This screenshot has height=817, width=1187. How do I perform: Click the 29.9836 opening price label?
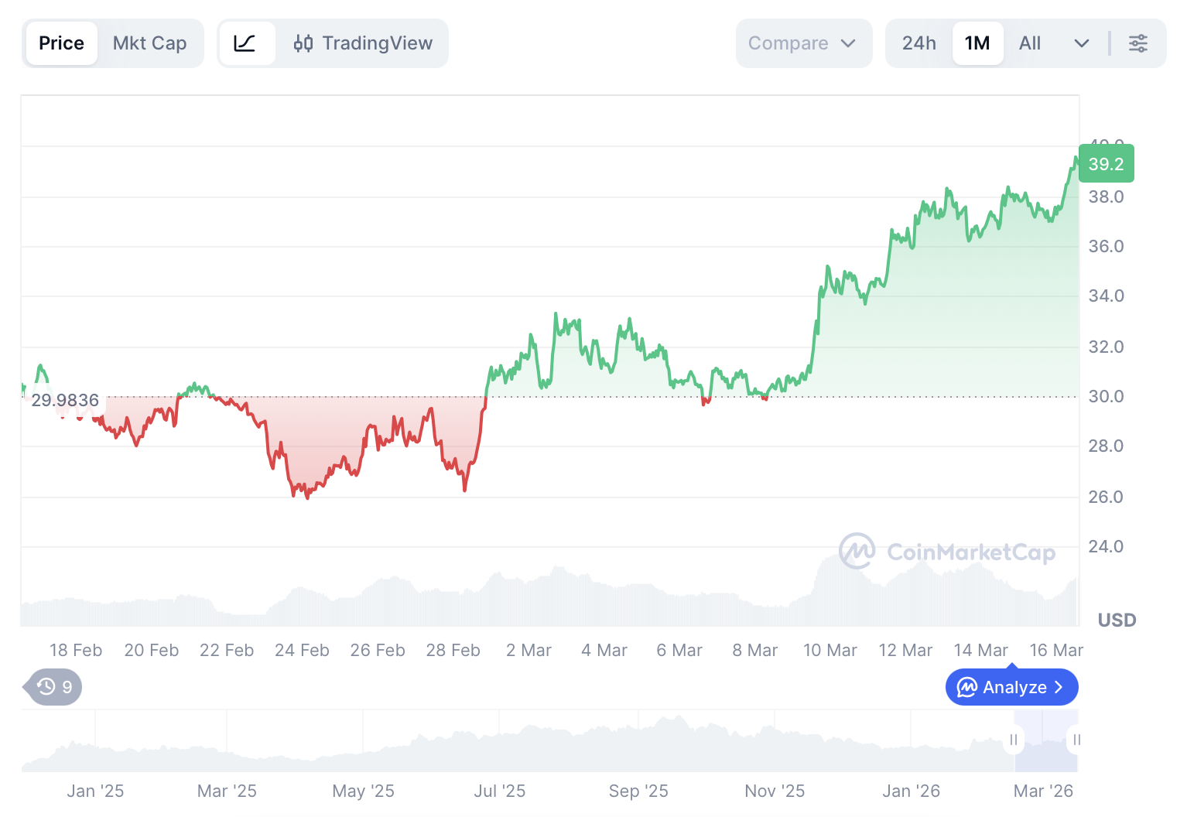(65, 400)
